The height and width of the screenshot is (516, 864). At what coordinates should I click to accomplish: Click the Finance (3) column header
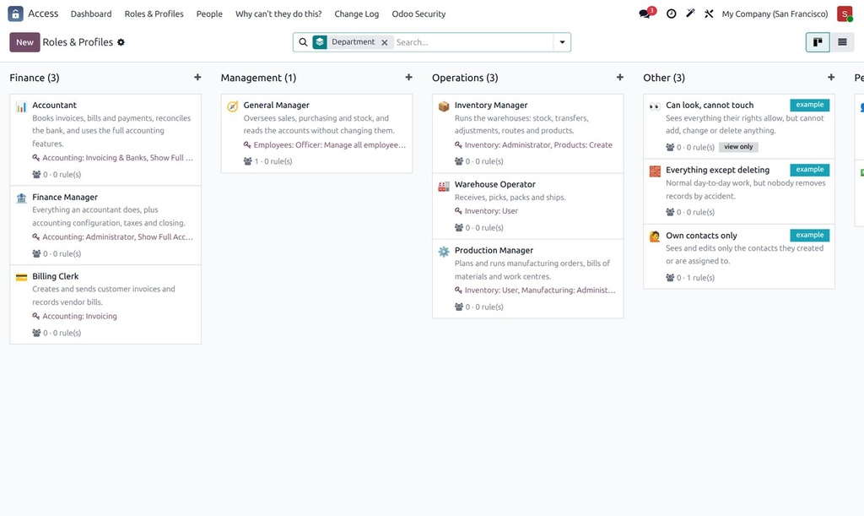(x=34, y=78)
